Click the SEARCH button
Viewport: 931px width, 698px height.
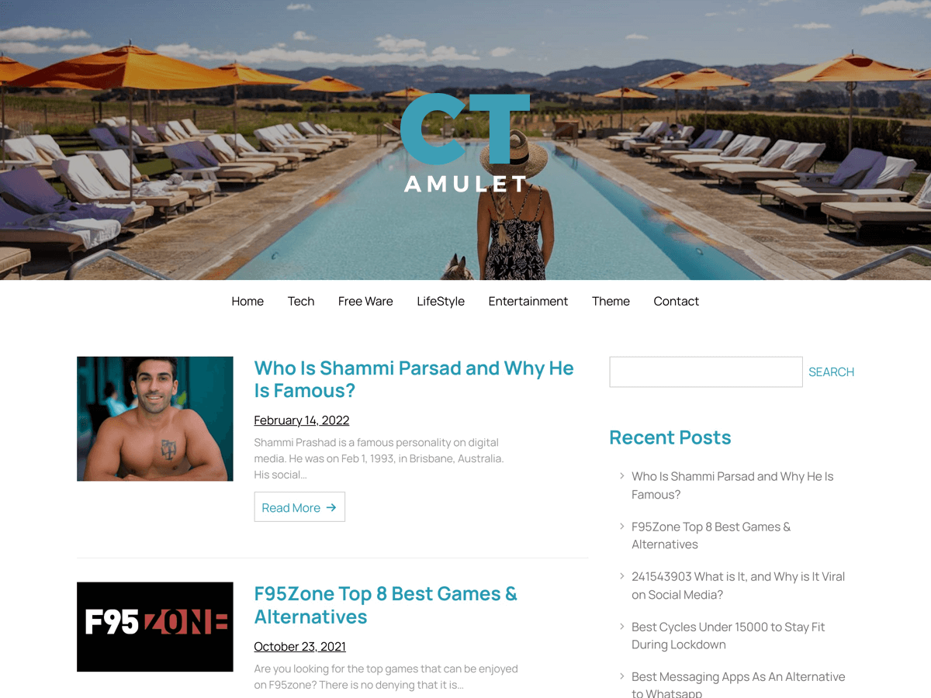click(x=831, y=371)
